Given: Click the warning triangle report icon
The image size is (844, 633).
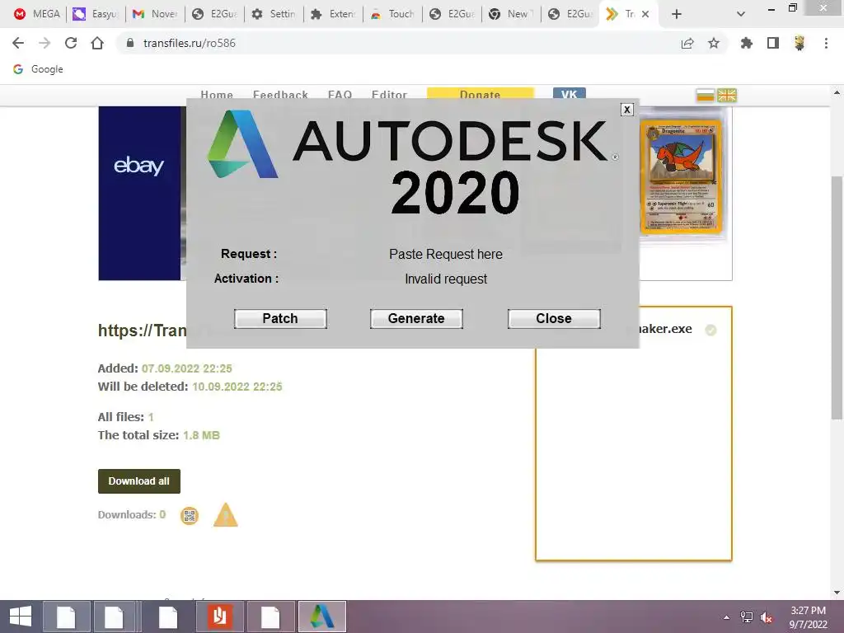Looking at the screenshot, I should tap(226, 515).
